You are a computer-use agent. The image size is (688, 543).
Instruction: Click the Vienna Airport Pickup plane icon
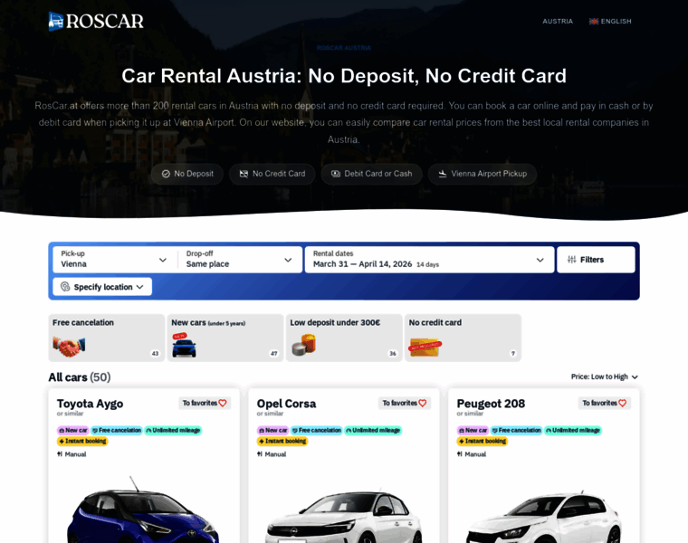[x=443, y=174]
